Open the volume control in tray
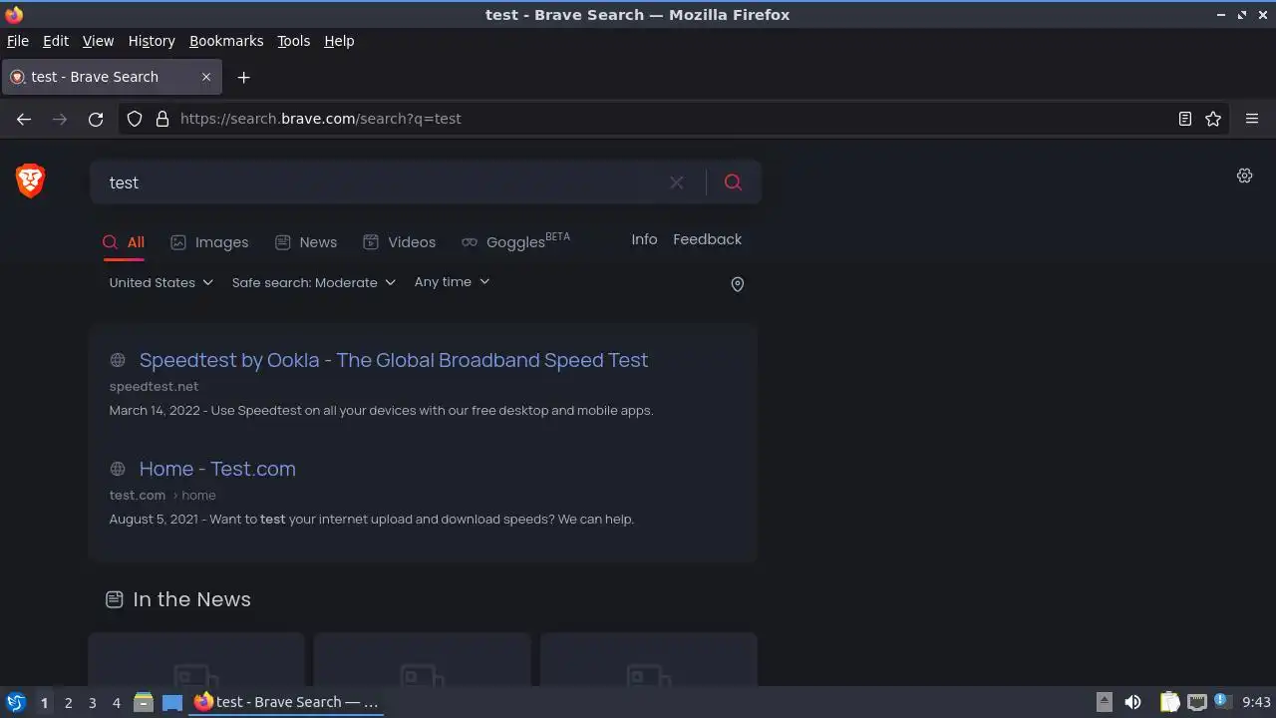This screenshot has width=1276, height=718. 1133,702
